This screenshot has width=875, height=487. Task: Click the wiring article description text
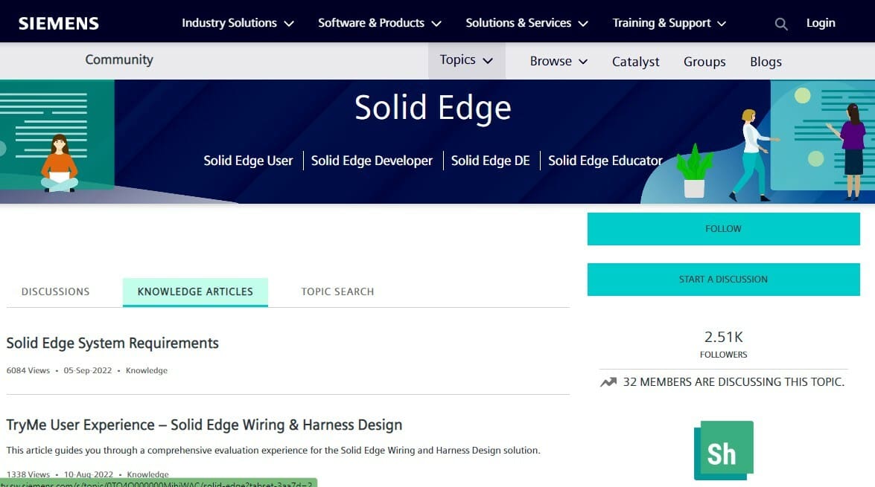point(273,451)
